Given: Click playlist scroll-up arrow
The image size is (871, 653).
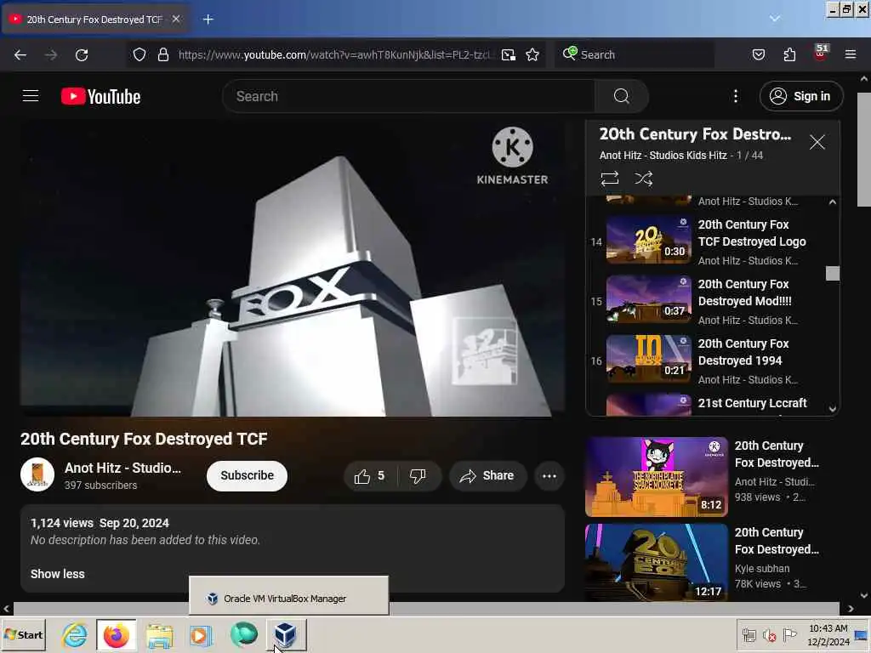Looking at the screenshot, I should [x=832, y=202].
